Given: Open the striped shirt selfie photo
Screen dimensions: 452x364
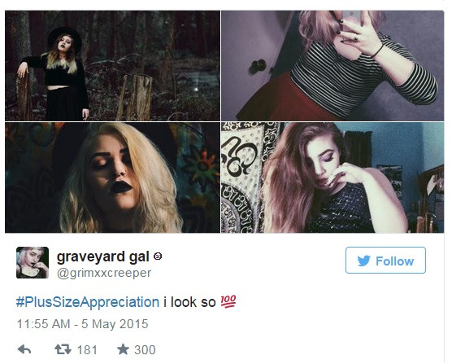Looking at the screenshot, I should point(332,66).
